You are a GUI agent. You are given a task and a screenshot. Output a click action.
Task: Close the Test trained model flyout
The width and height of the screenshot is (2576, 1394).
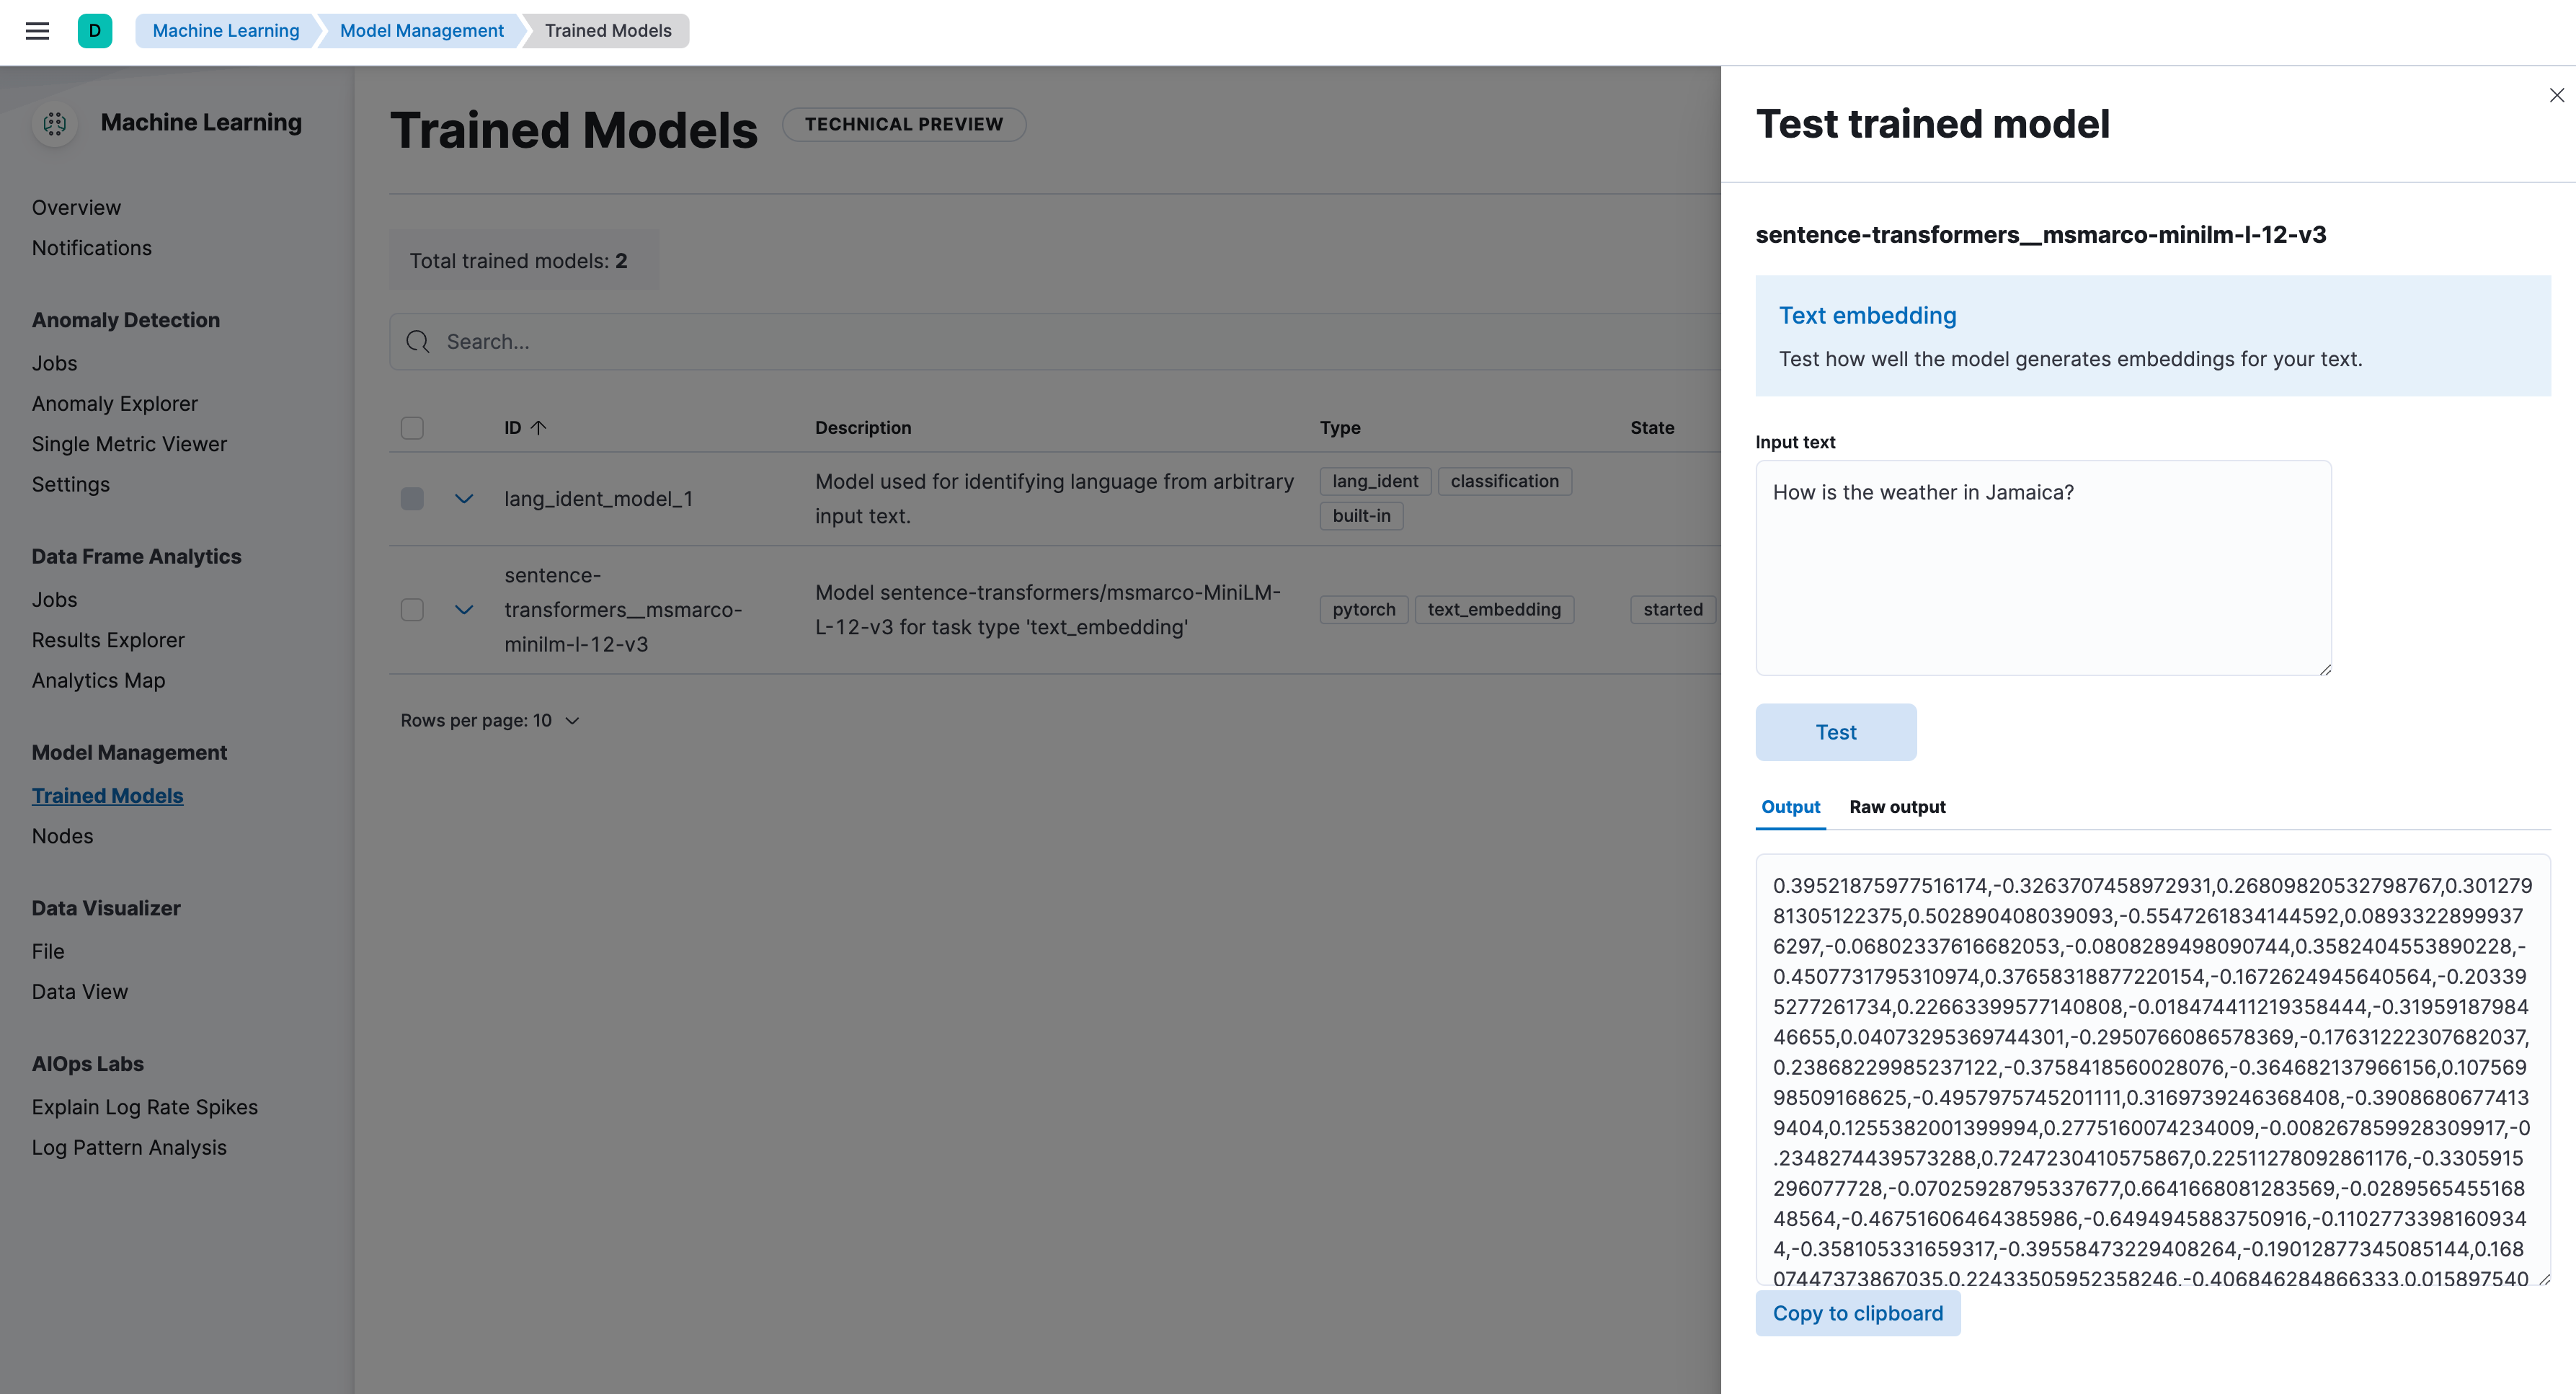point(2557,95)
